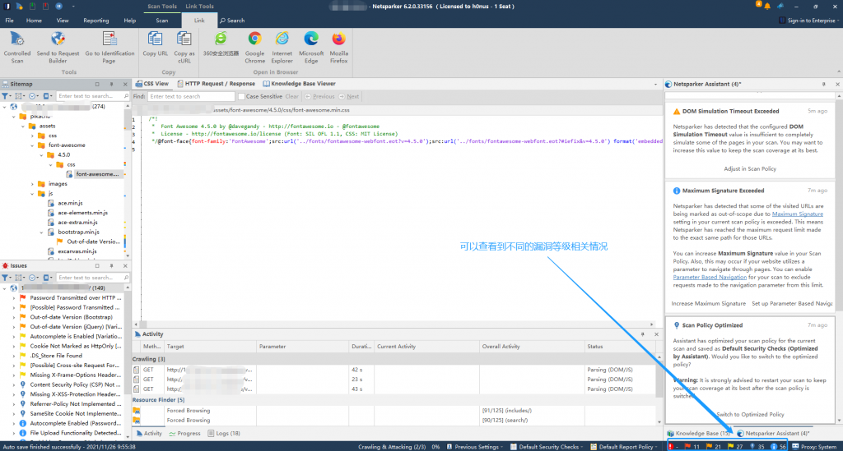
Task: Click the Proxy: System status icon
Action: (x=796, y=447)
